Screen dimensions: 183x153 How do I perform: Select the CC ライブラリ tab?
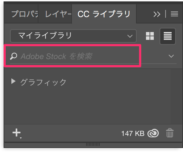pos(104,14)
